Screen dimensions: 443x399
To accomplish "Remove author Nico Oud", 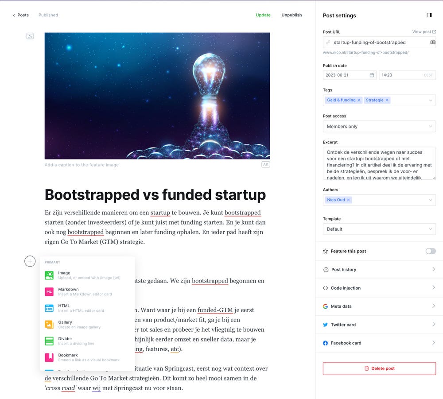I will coord(348,200).
